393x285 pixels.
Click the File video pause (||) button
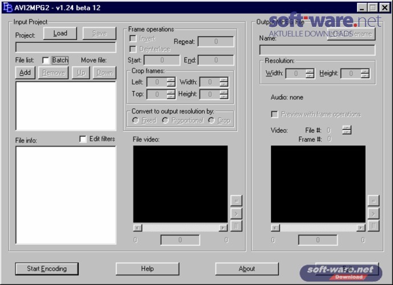point(236,226)
